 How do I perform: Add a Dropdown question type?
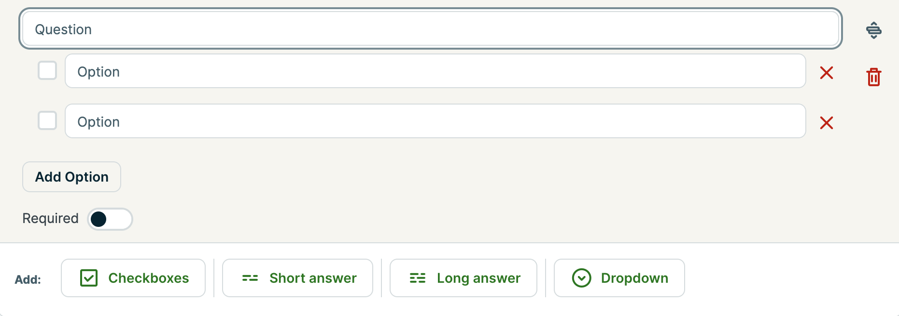point(619,278)
